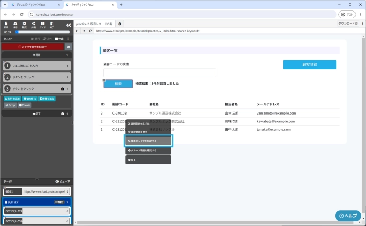Screen dimensions: 366x226
Task: Click the 終了 (exit) door icon
Action: pos(52,25)
